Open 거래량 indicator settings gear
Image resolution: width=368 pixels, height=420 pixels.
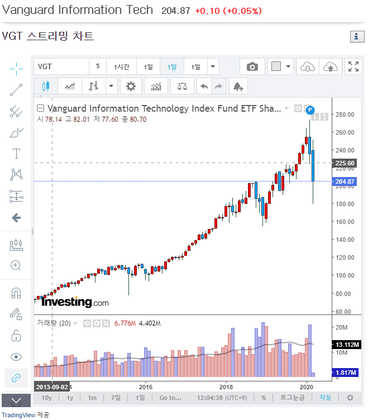[97, 323]
